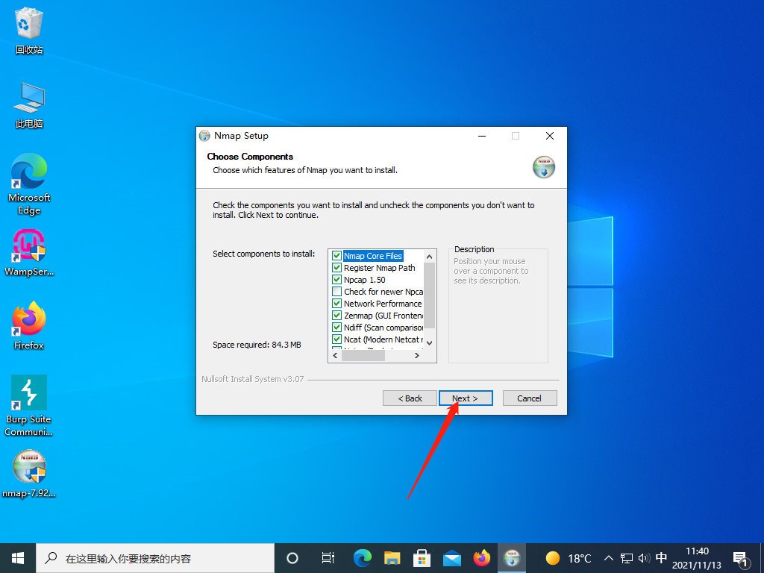Image resolution: width=764 pixels, height=573 pixels.
Task: Uncheck the Network Performance checkbox
Action: [x=336, y=304]
